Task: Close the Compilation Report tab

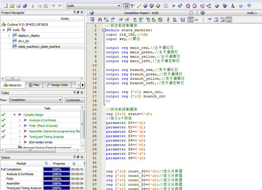Action: 191,13
